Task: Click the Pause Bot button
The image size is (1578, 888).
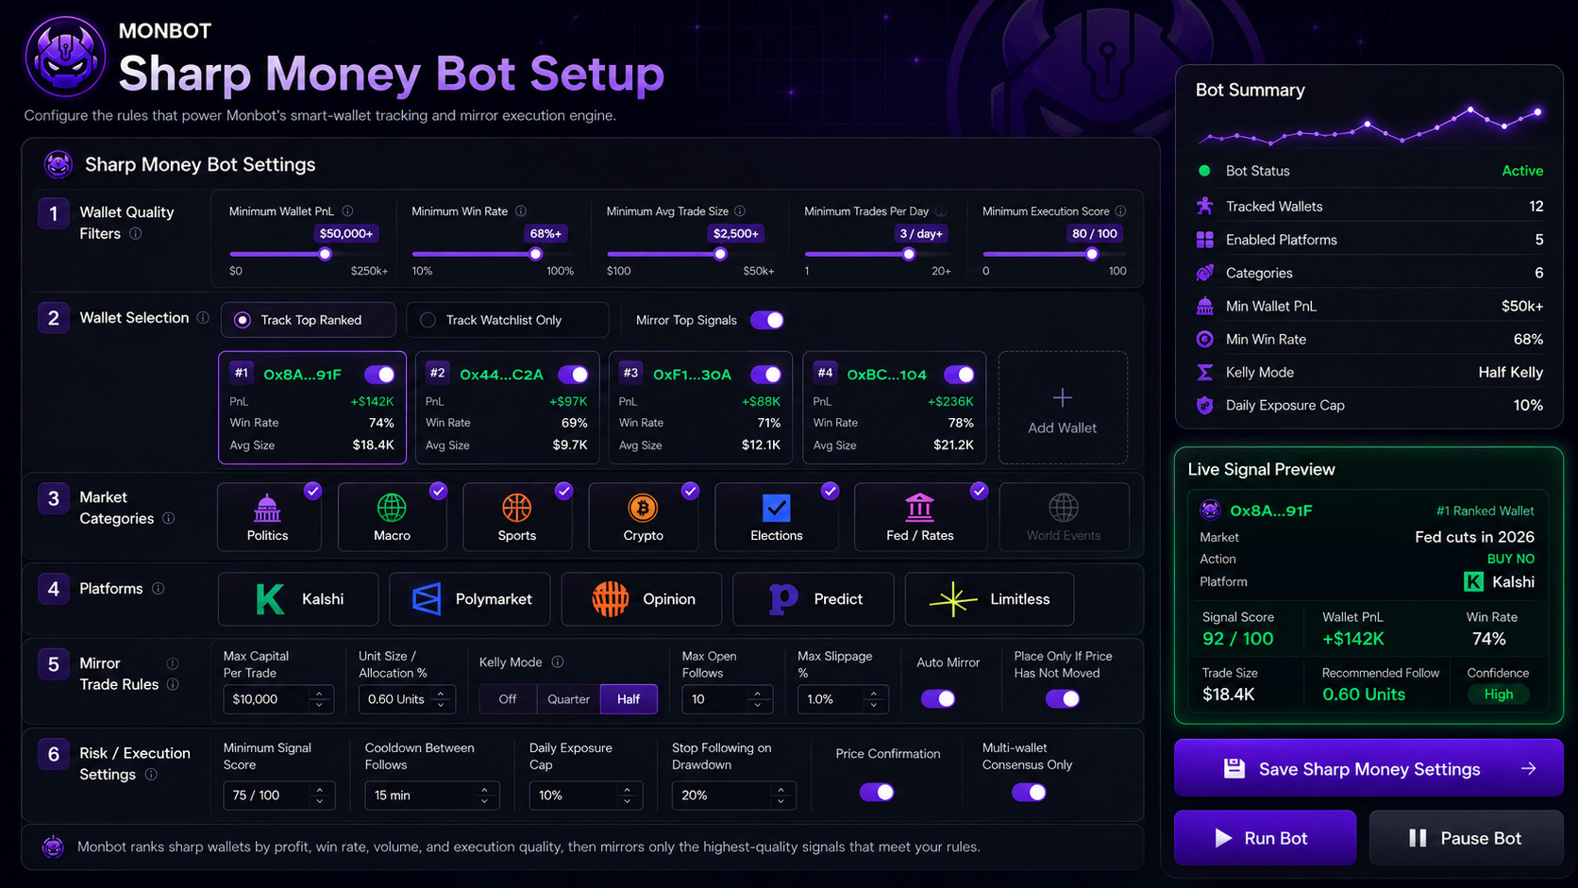Action: click(1466, 838)
